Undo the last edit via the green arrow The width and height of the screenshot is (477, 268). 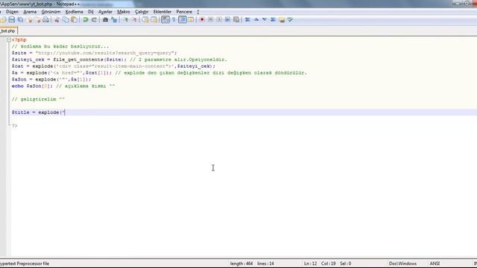[x=86, y=20]
